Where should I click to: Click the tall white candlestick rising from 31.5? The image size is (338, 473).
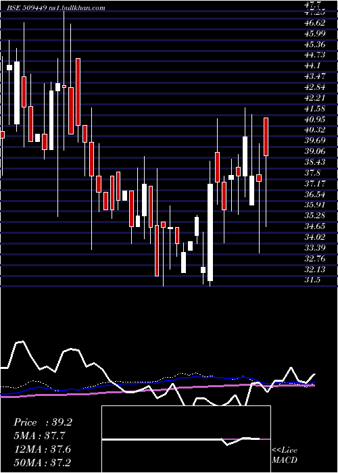(x=210, y=232)
